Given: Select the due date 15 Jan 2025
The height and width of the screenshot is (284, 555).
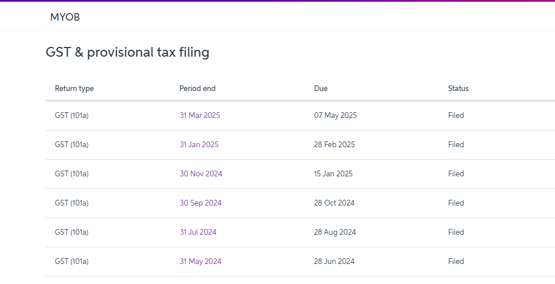Looking at the screenshot, I should 333,173.
